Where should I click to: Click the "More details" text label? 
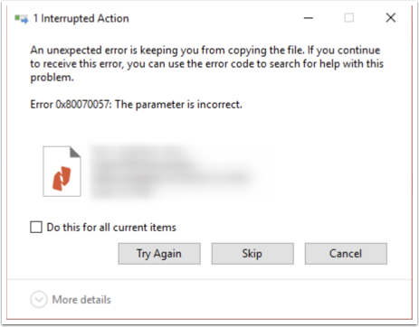click(x=81, y=300)
